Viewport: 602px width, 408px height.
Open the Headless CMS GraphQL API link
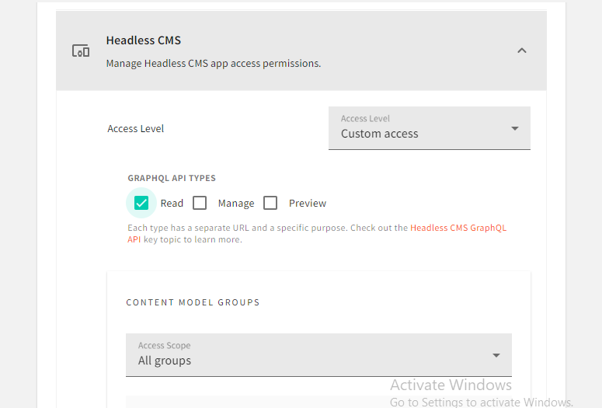pyautogui.click(x=458, y=228)
